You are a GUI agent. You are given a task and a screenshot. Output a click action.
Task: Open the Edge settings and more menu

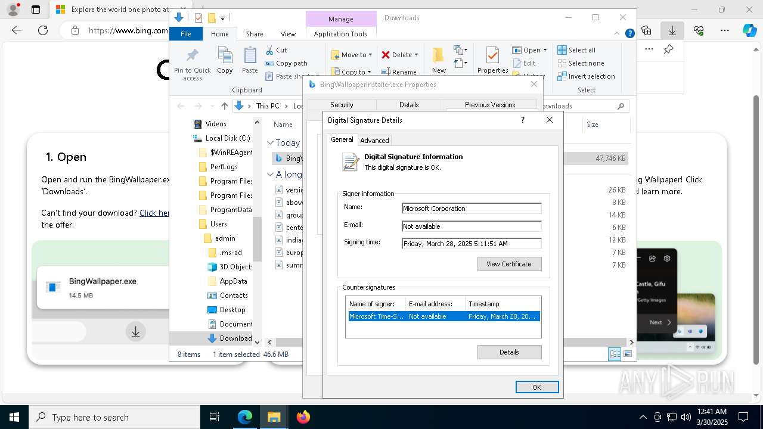pyautogui.click(x=725, y=30)
